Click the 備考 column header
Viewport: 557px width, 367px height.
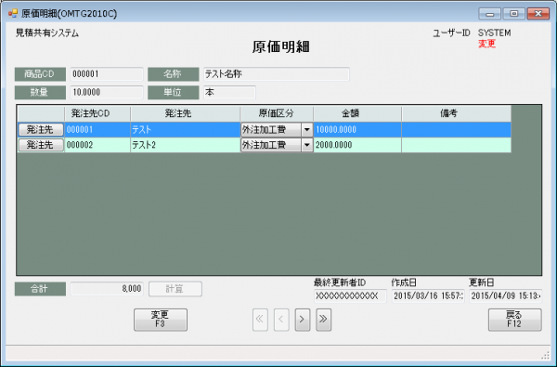457,113
